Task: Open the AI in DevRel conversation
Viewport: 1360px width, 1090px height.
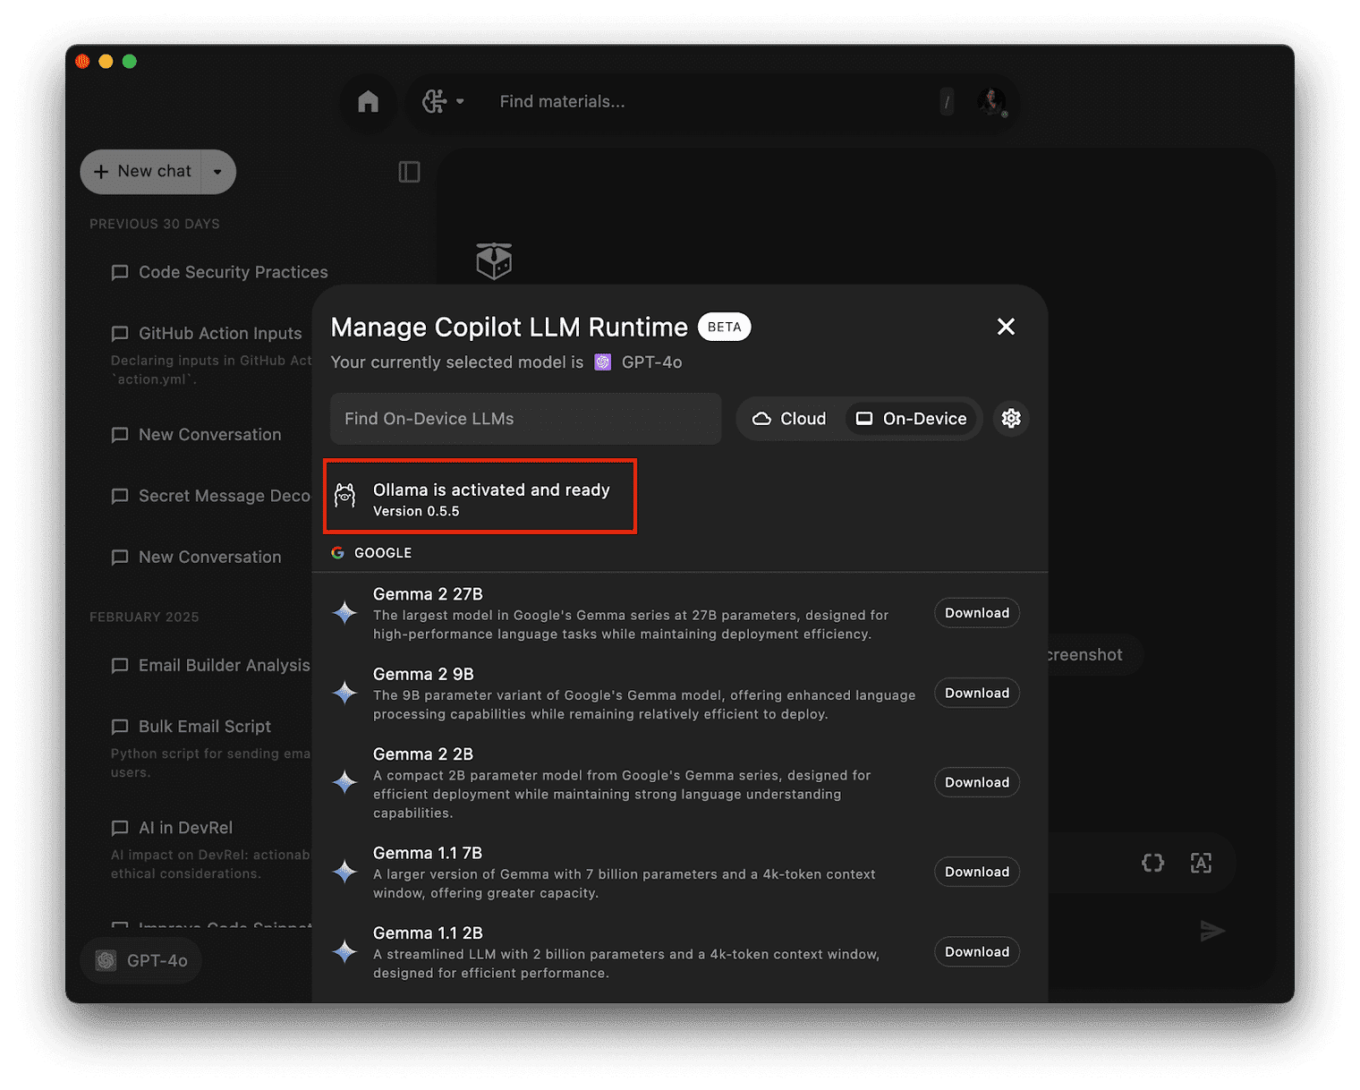Action: click(210, 849)
